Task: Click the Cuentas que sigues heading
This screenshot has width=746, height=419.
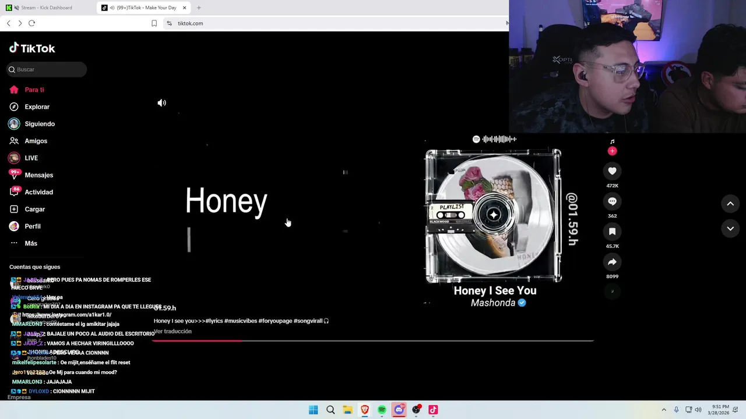Action: [x=34, y=267]
